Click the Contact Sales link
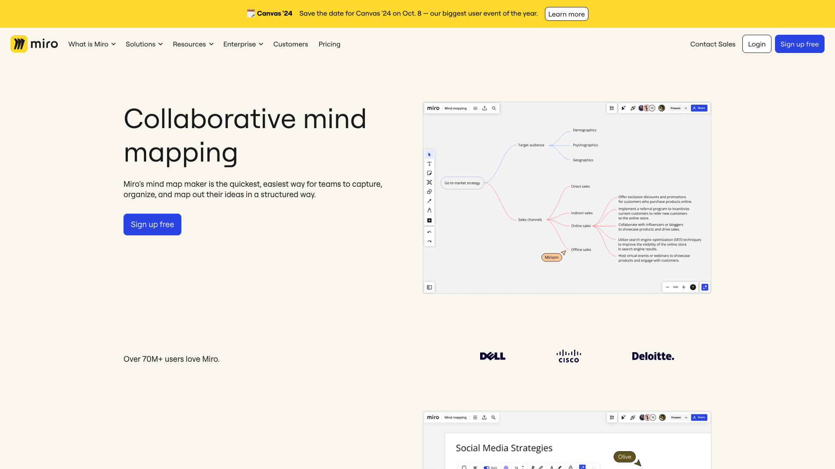This screenshot has width=835, height=469. click(712, 44)
